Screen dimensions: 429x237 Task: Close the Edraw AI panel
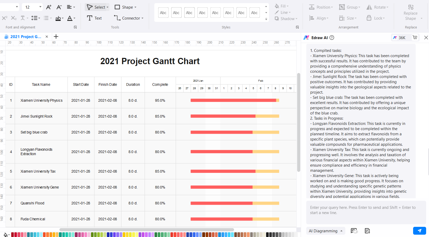pyautogui.click(x=426, y=38)
